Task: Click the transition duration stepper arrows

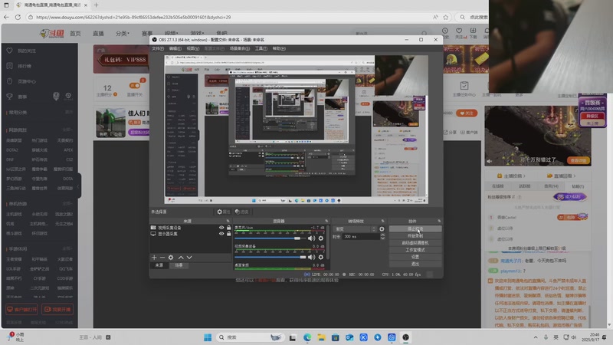Action: click(x=382, y=237)
